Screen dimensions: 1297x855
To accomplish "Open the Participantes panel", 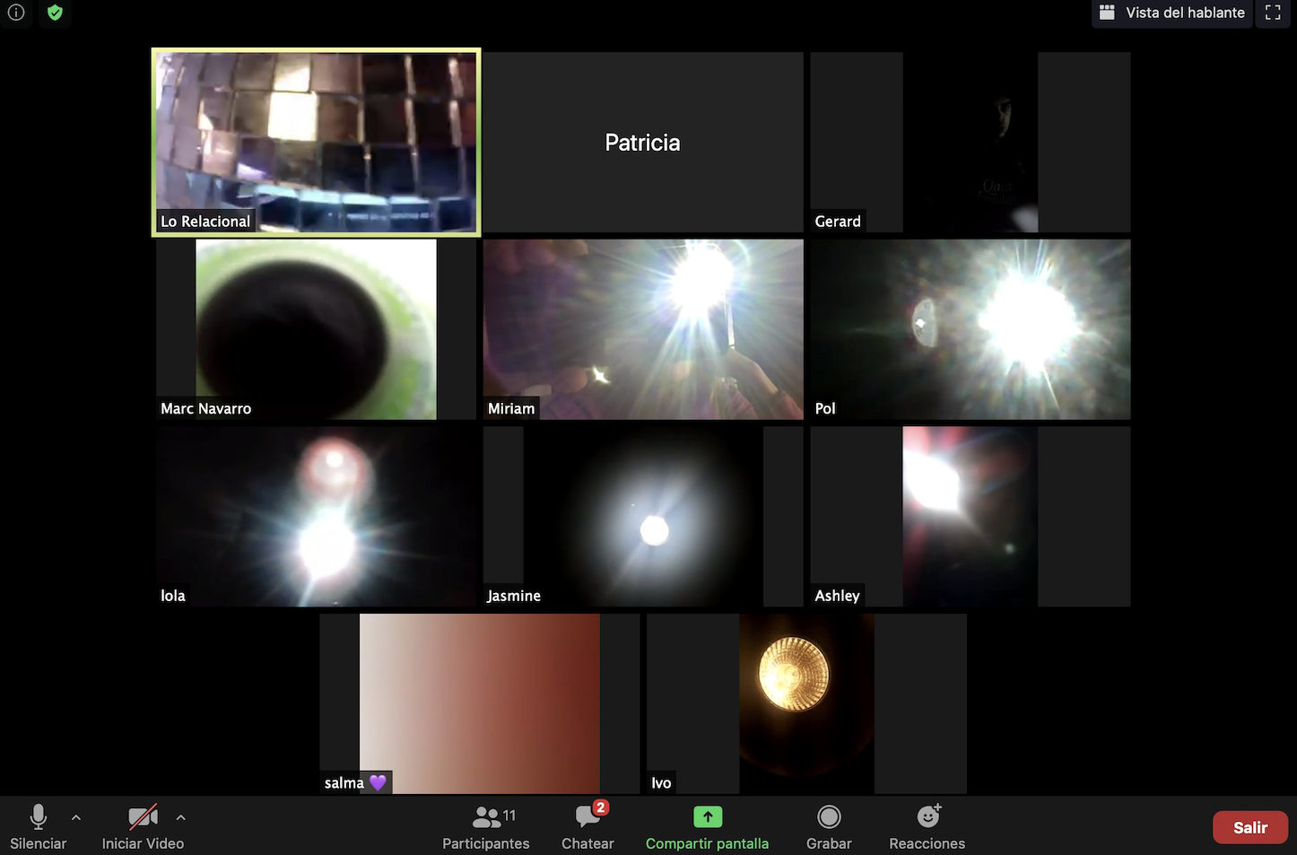I will 486,827.
